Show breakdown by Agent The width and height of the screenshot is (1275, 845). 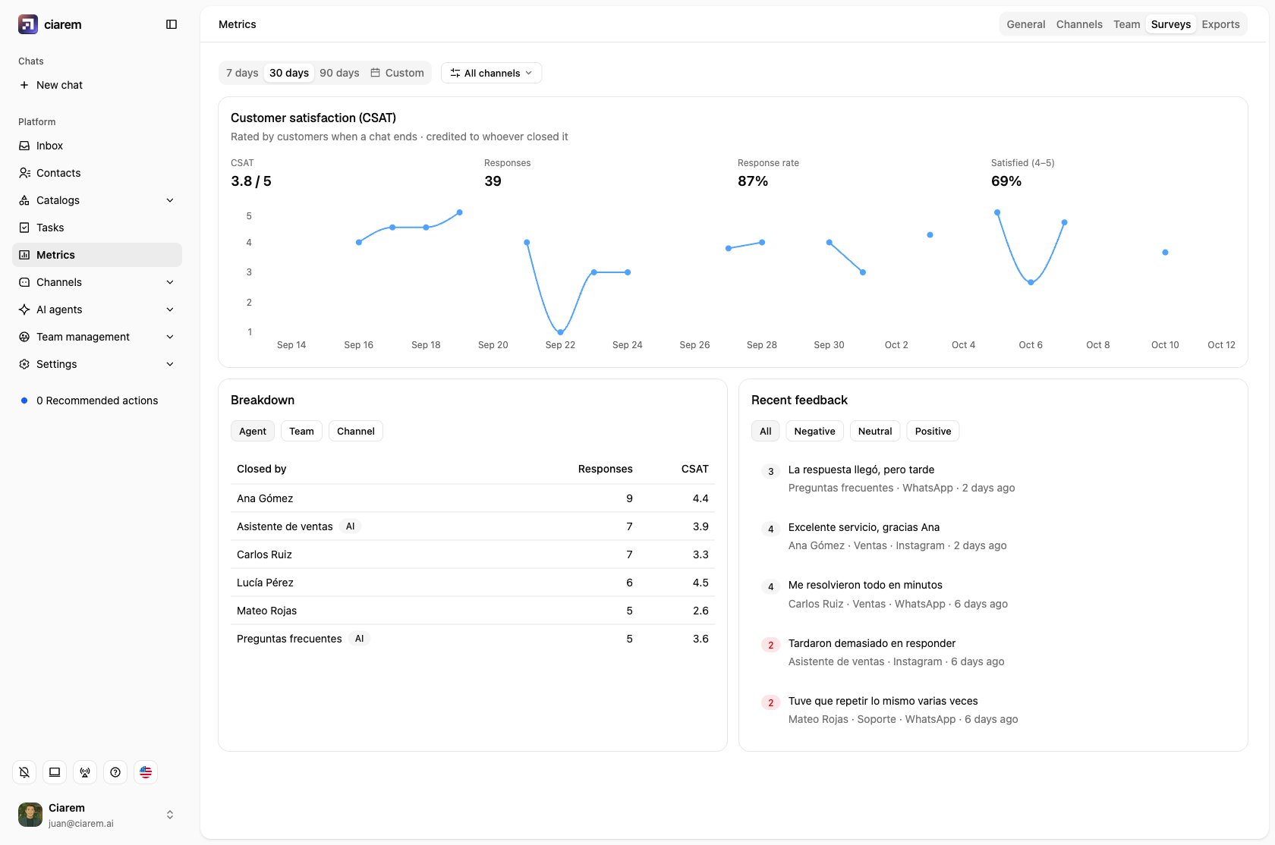(253, 431)
